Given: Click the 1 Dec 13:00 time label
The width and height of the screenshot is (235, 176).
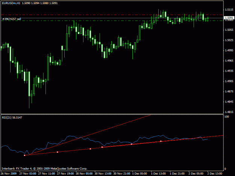Looking at the screenshot, I should pos(158,173).
